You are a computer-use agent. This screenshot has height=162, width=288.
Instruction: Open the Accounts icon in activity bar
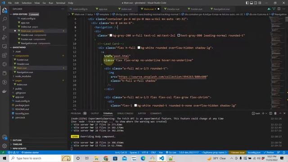pyautogui.click(x=4, y=137)
